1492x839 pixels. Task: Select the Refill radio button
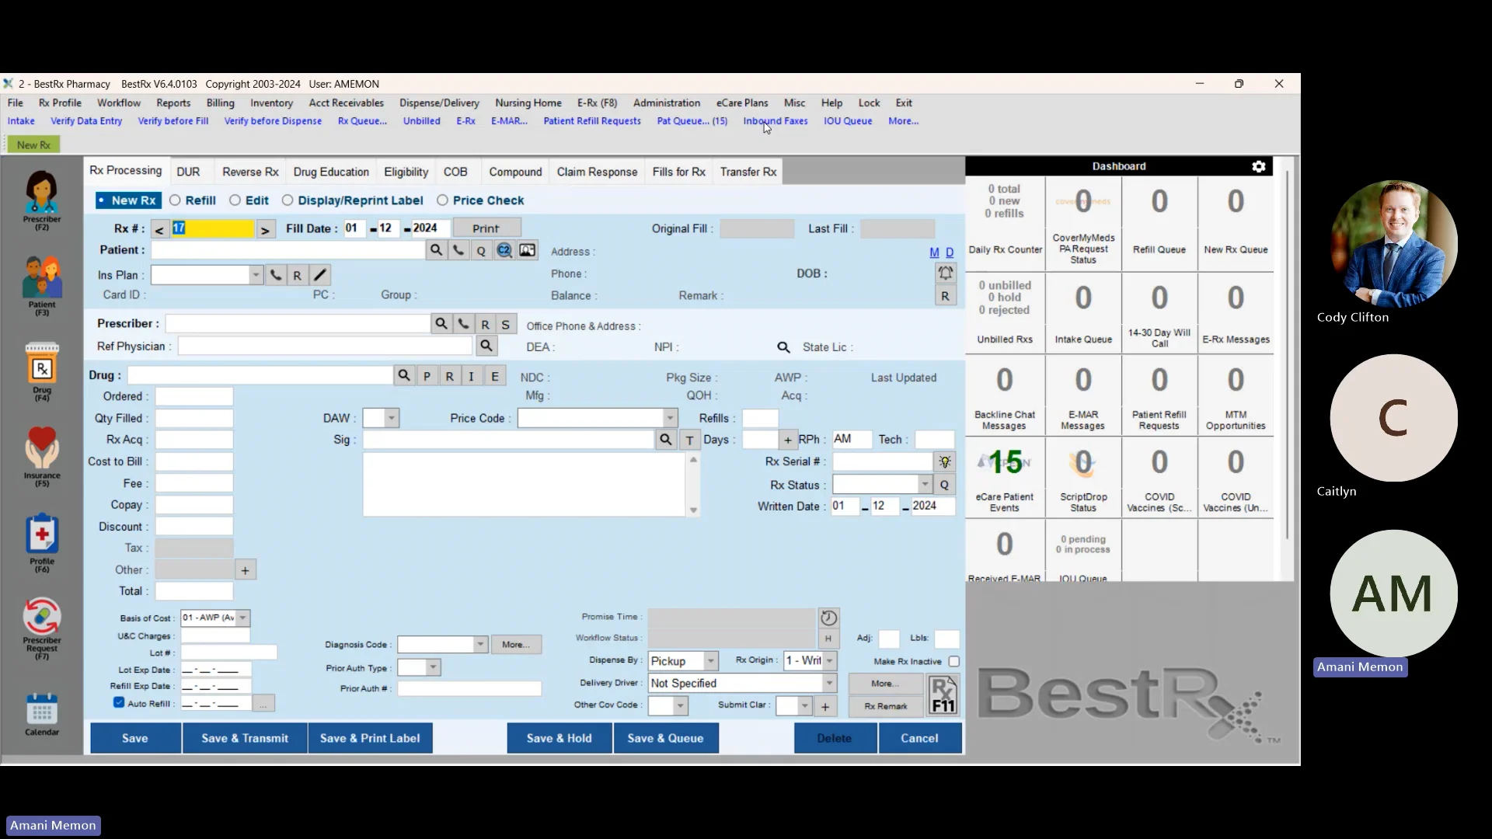pos(175,200)
